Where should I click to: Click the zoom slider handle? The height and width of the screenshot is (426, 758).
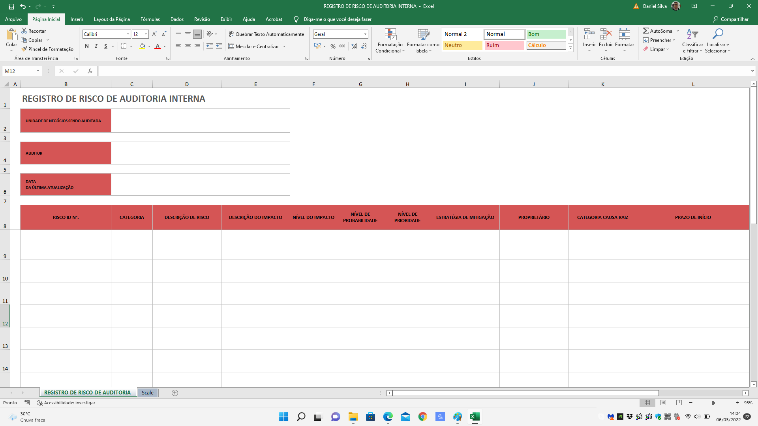tap(713, 403)
